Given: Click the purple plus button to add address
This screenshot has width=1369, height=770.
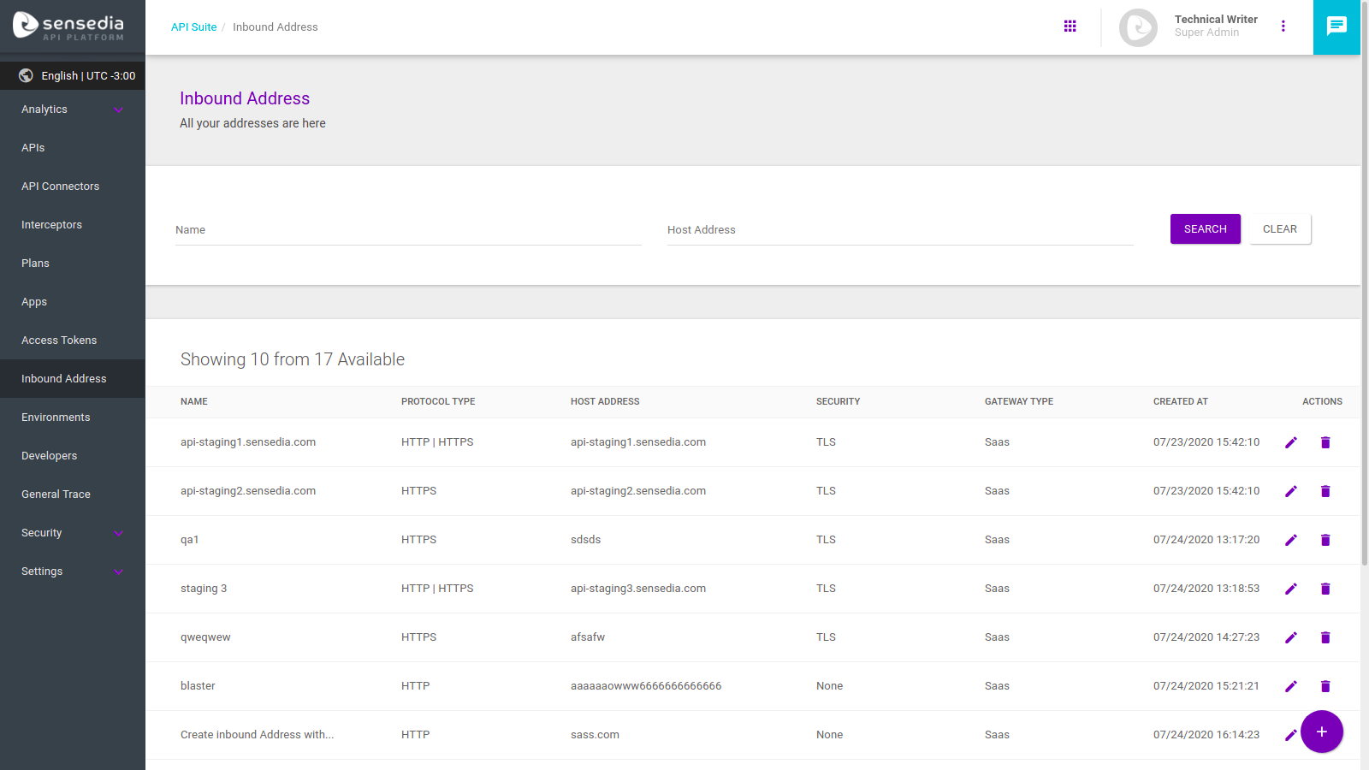Looking at the screenshot, I should (x=1321, y=731).
